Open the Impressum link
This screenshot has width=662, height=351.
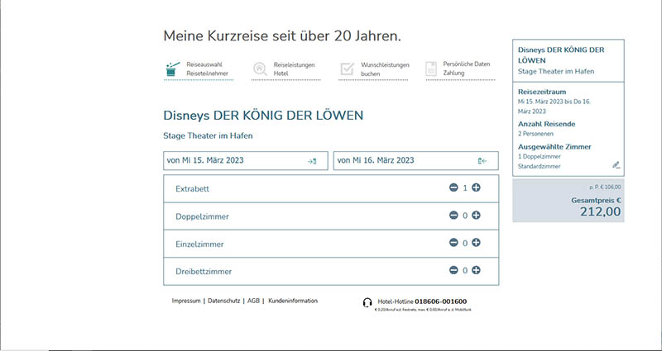click(x=186, y=301)
